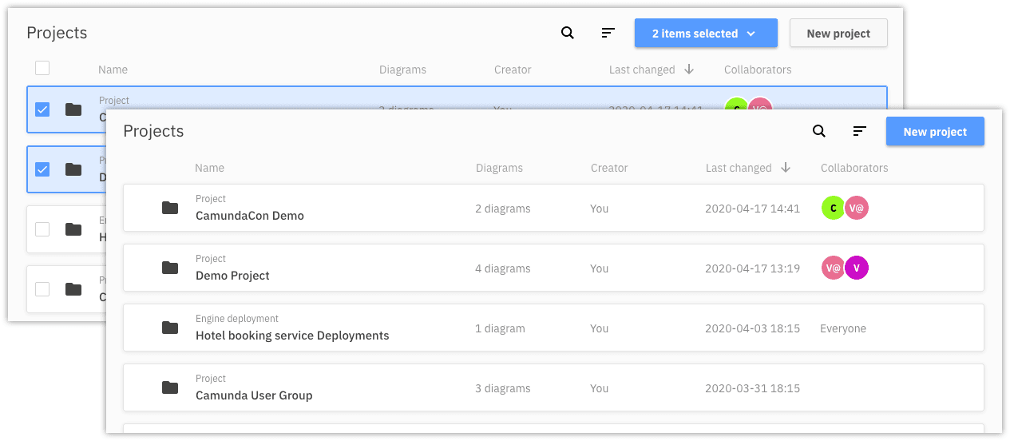1010x441 pixels.
Task: Click 1 diagram cell of Hotel booking row
Action: click(x=500, y=328)
